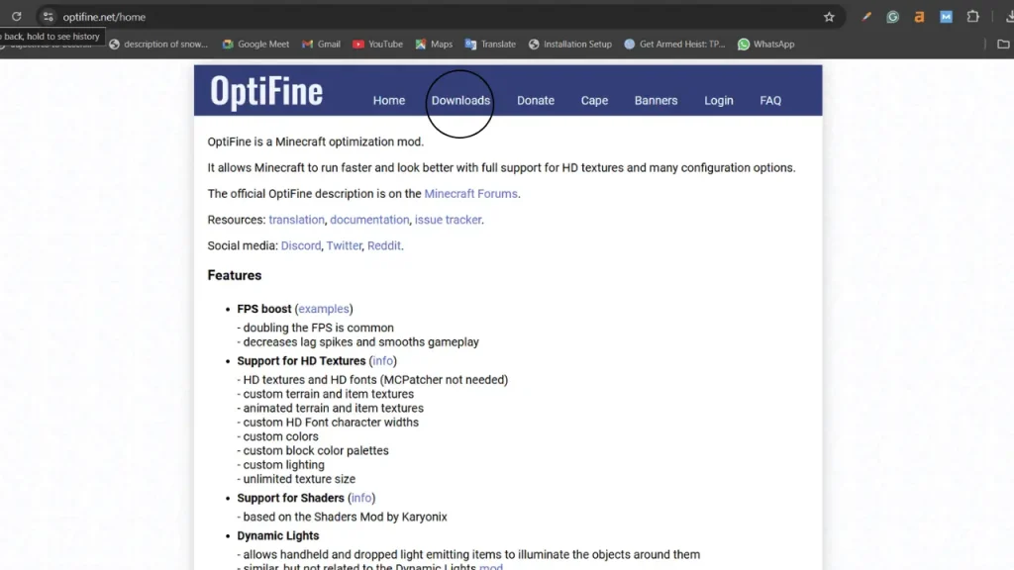Screen dimensions: 1014x570
Task: Open the Downloads nav item
Action: click(460, 100)
